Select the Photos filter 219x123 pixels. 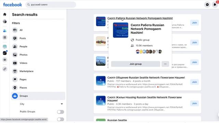coord(38,55)
